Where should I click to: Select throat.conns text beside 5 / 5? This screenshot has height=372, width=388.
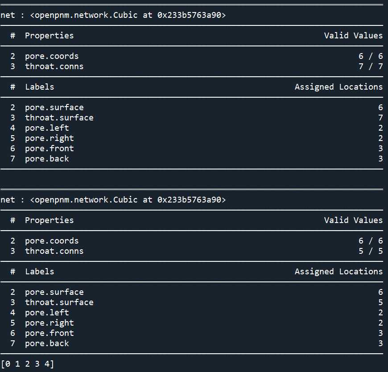pos(54,251)
